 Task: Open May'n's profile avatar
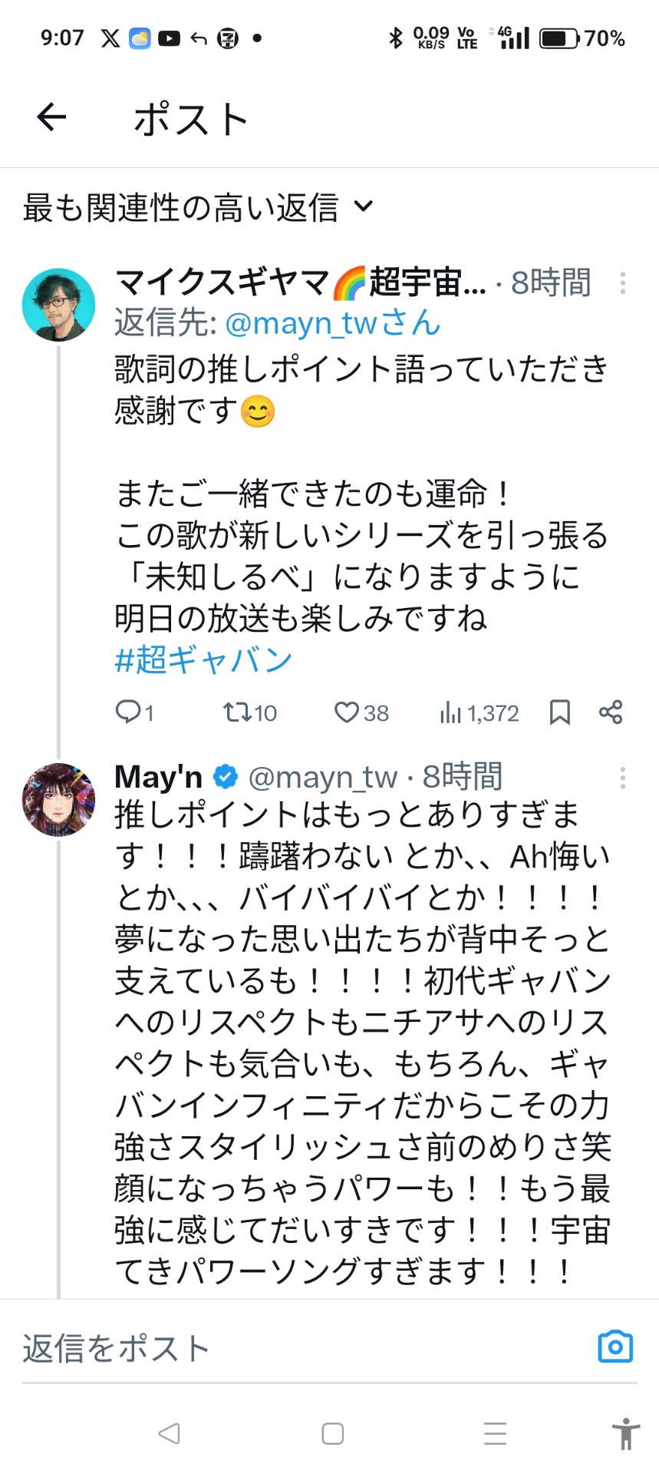(58, 799)
